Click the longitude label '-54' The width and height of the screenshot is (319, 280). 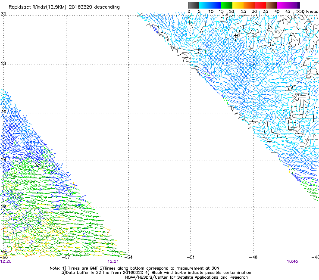tap(128, 257)
